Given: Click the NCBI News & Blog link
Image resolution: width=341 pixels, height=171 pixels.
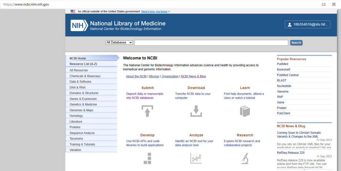Looking at the screenshot, I should pos(193,76).
